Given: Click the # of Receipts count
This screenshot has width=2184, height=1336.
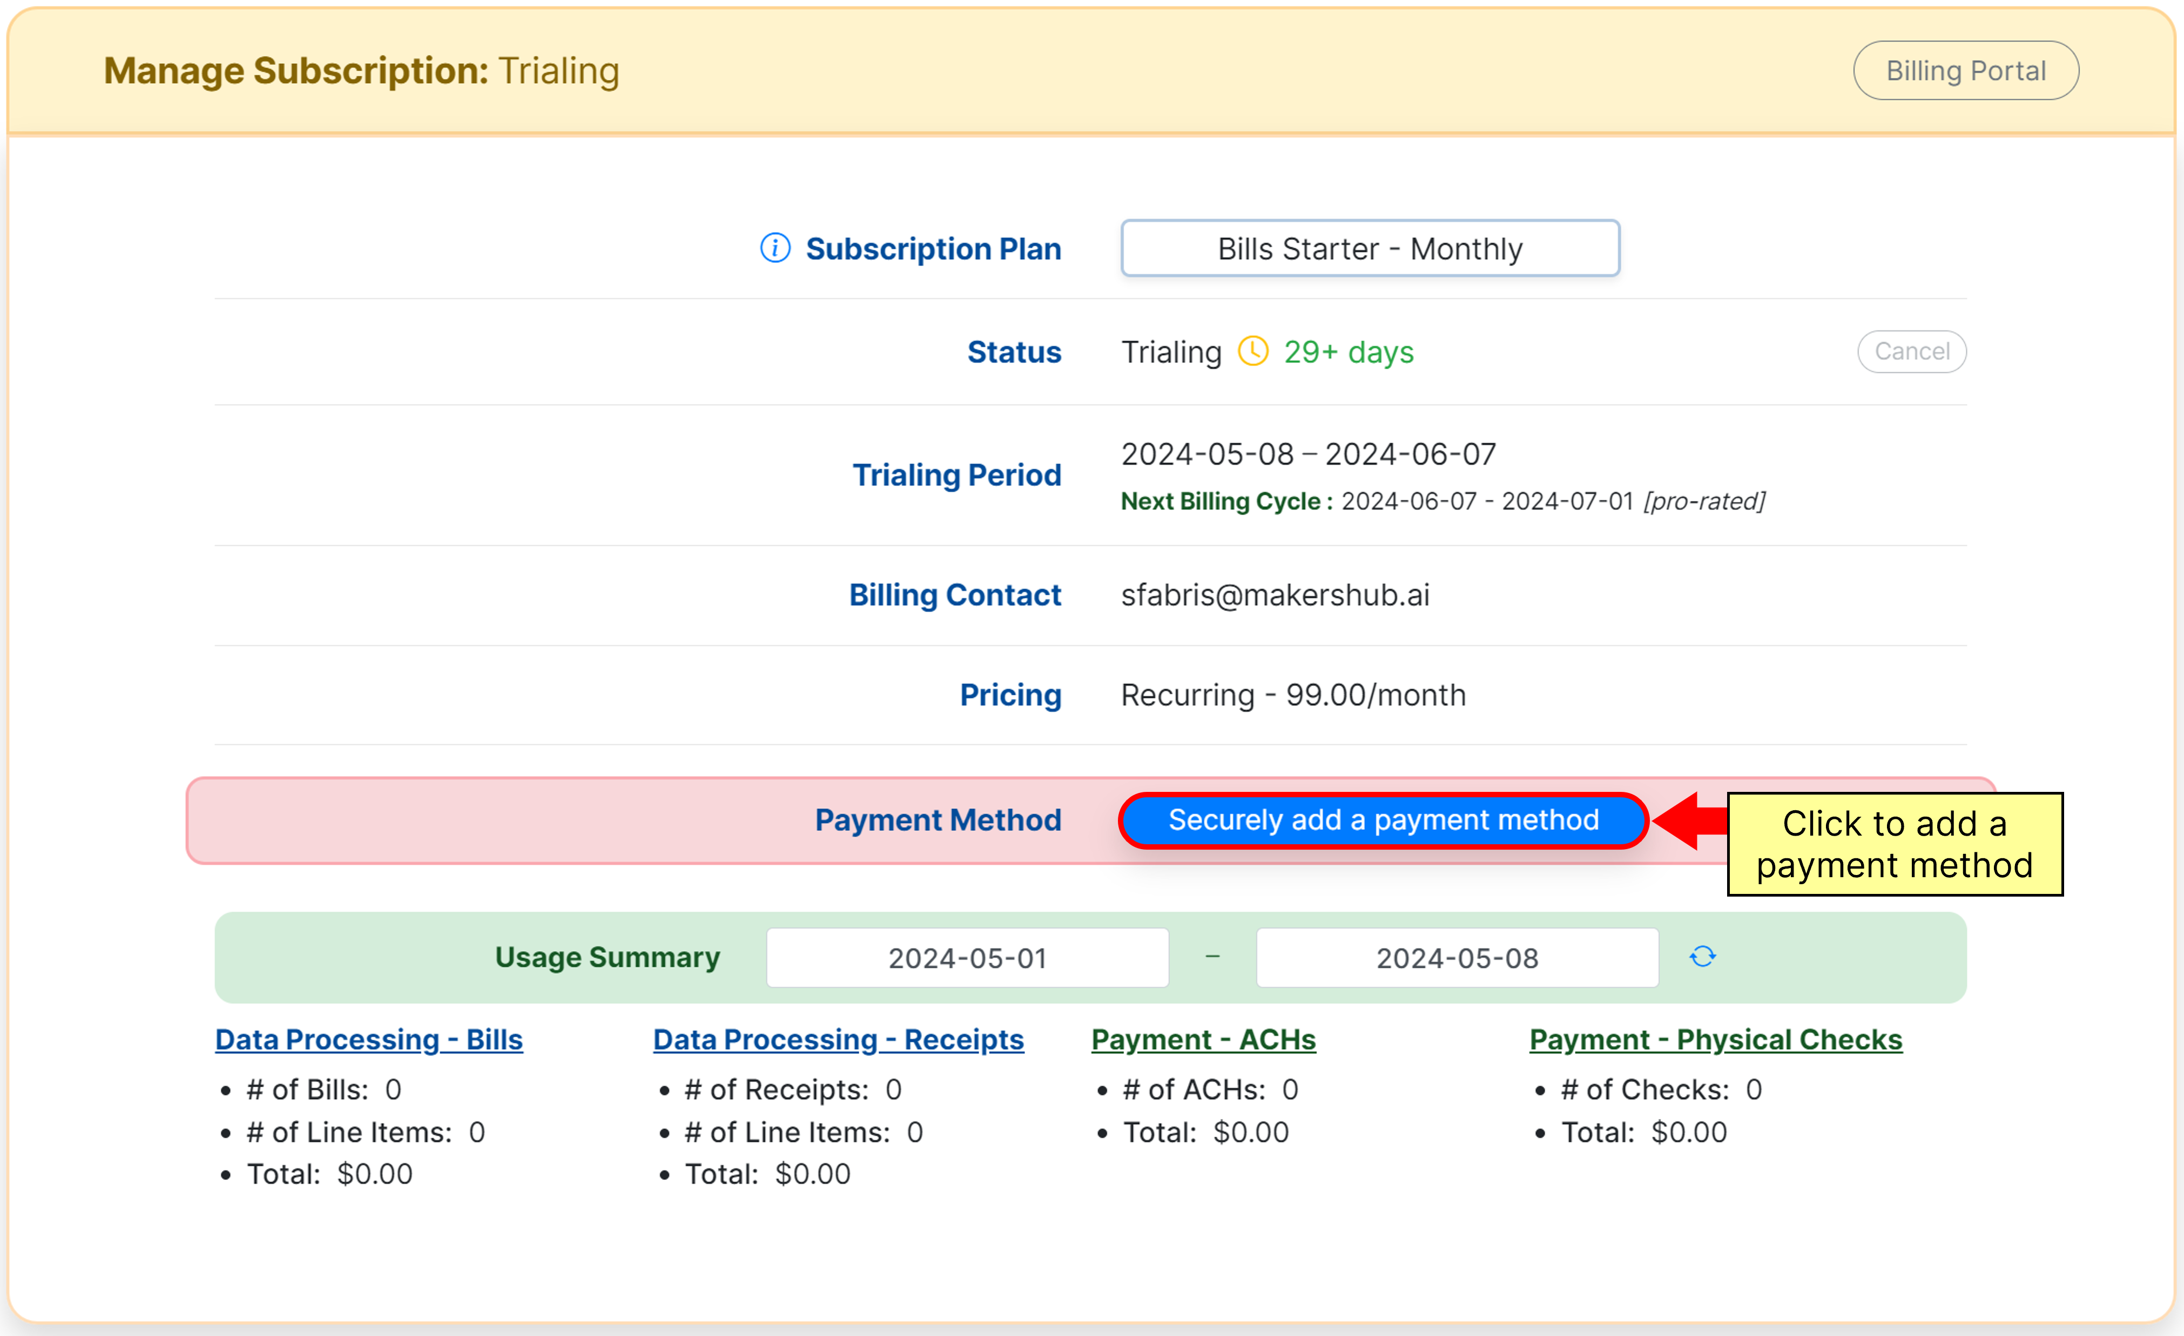Looking at the screenshot, I should [792, 1090].
